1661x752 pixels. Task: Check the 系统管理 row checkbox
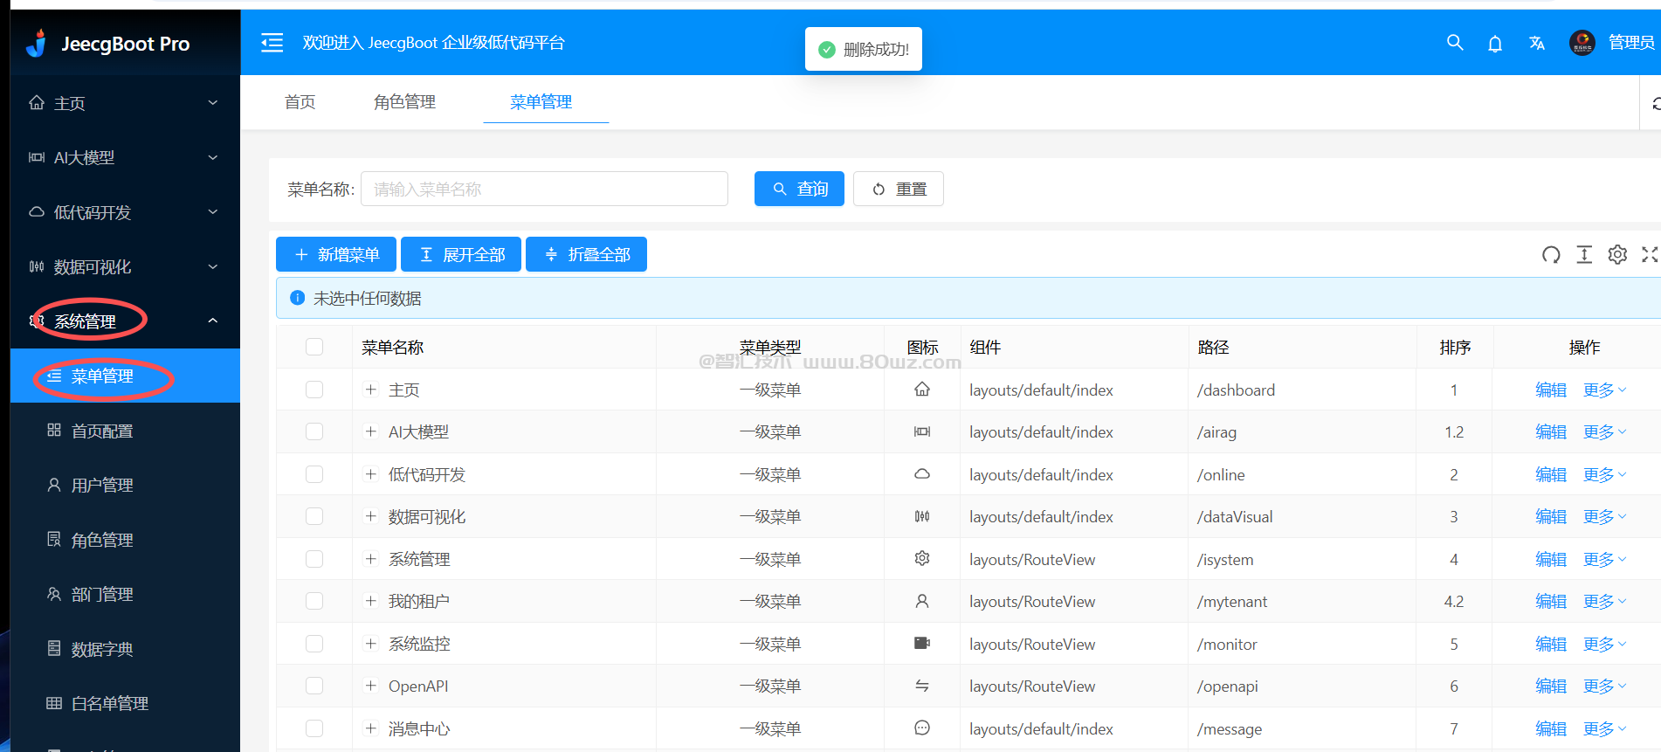click(314, 559)
